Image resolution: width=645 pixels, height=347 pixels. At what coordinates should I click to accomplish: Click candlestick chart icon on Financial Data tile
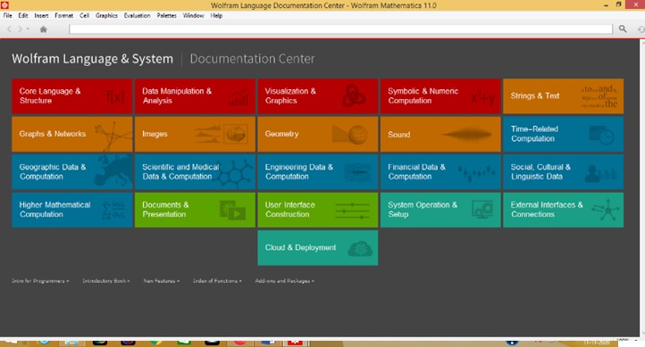pyautogui.click(x=476, y=172)
